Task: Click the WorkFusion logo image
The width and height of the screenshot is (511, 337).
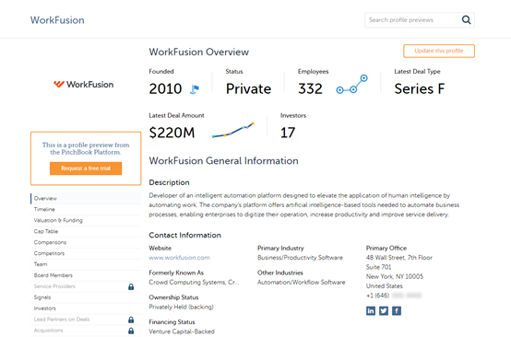Action: (84, 85)
